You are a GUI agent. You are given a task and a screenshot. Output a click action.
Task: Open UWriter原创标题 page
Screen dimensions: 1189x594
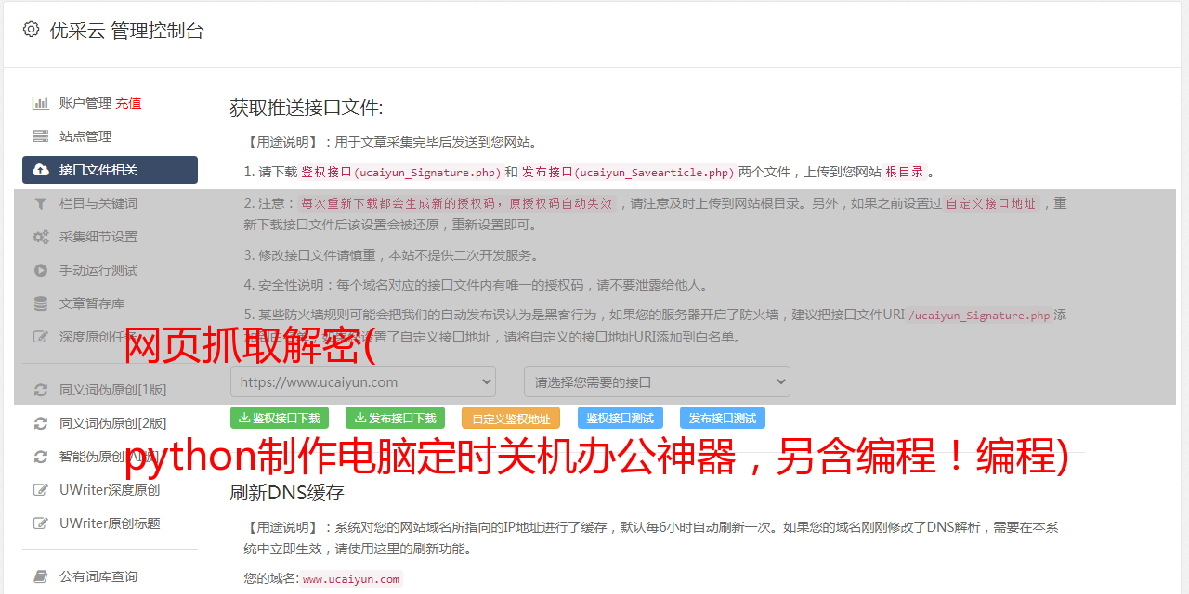(110, 523)
